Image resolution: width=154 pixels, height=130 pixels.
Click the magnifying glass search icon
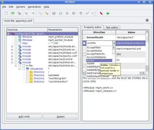point(40,13)
